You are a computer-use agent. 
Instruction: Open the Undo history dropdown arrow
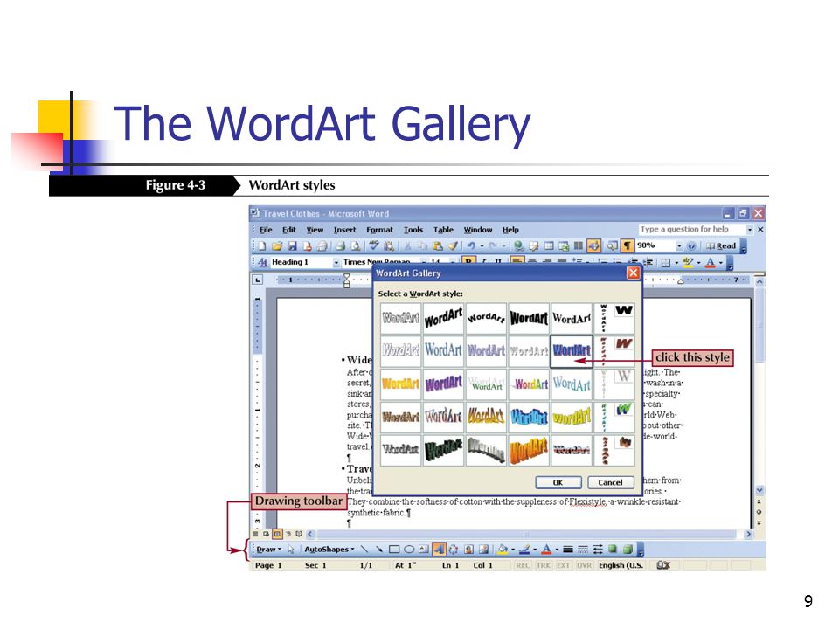point(482,246)
